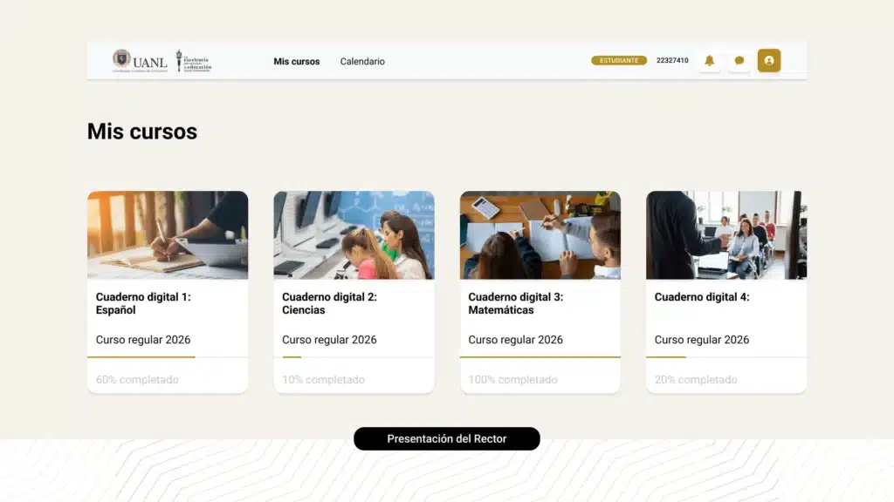
Task: Open the Cuaderno digital 4 course title
Action: 702,297
